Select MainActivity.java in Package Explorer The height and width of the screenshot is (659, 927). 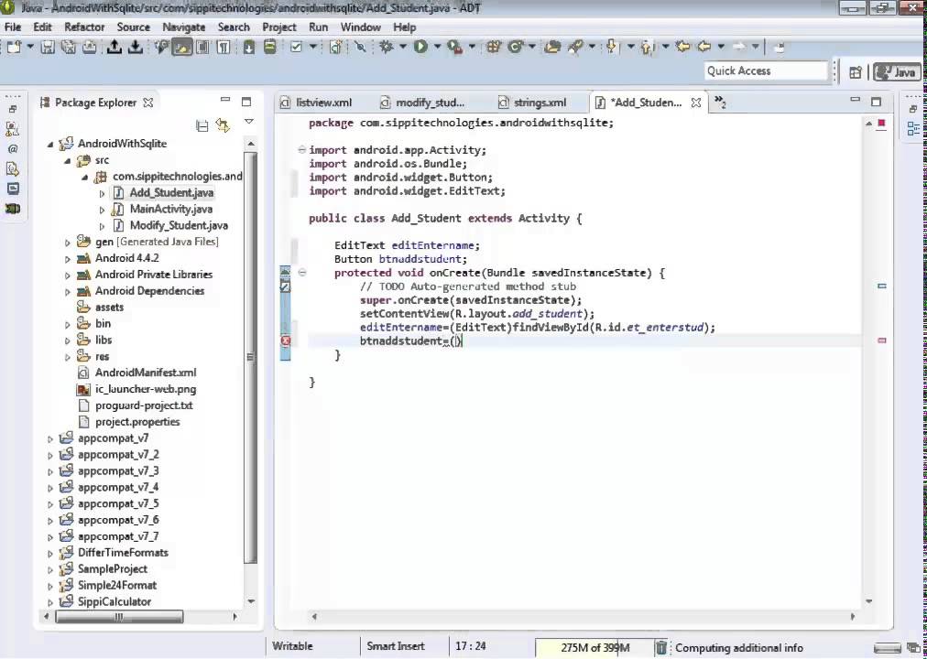pos(171,209)
